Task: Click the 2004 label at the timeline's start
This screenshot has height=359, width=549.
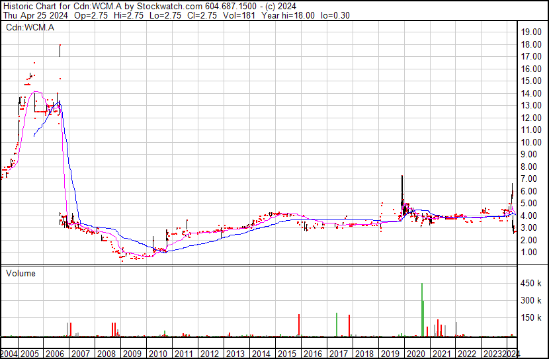Action: pyautogui.click(x=9, y=354)
